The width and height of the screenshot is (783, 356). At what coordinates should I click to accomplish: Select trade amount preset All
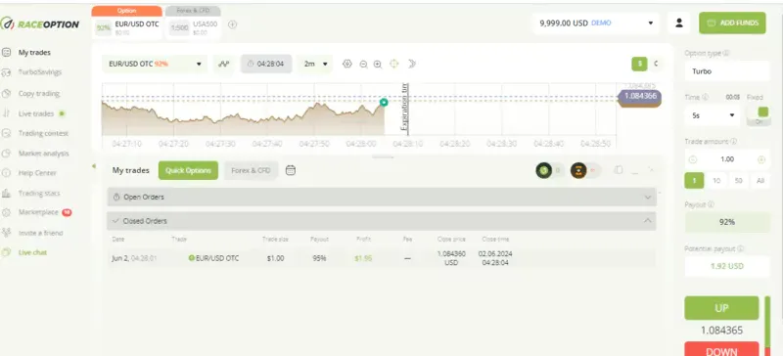(760, 181)
